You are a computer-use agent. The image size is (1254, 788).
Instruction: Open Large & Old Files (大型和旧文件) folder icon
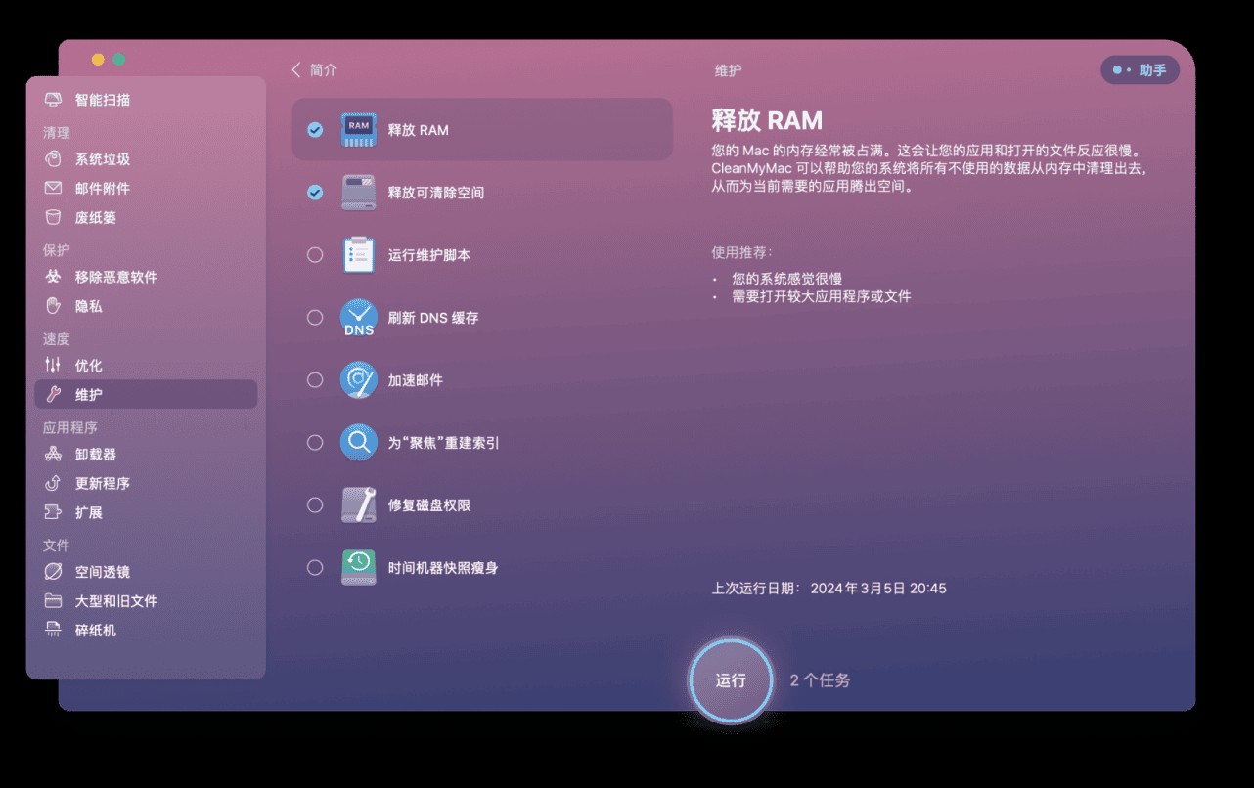tap(54, 601)
